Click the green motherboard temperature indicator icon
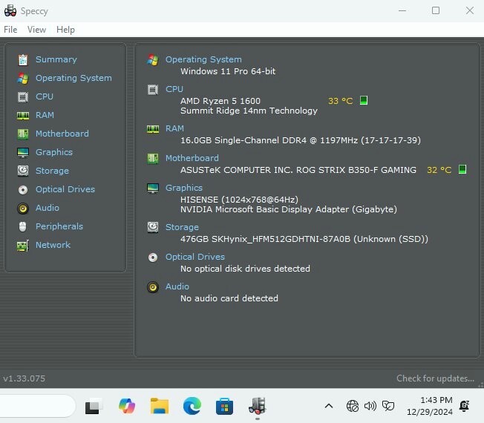 [462, 169]
